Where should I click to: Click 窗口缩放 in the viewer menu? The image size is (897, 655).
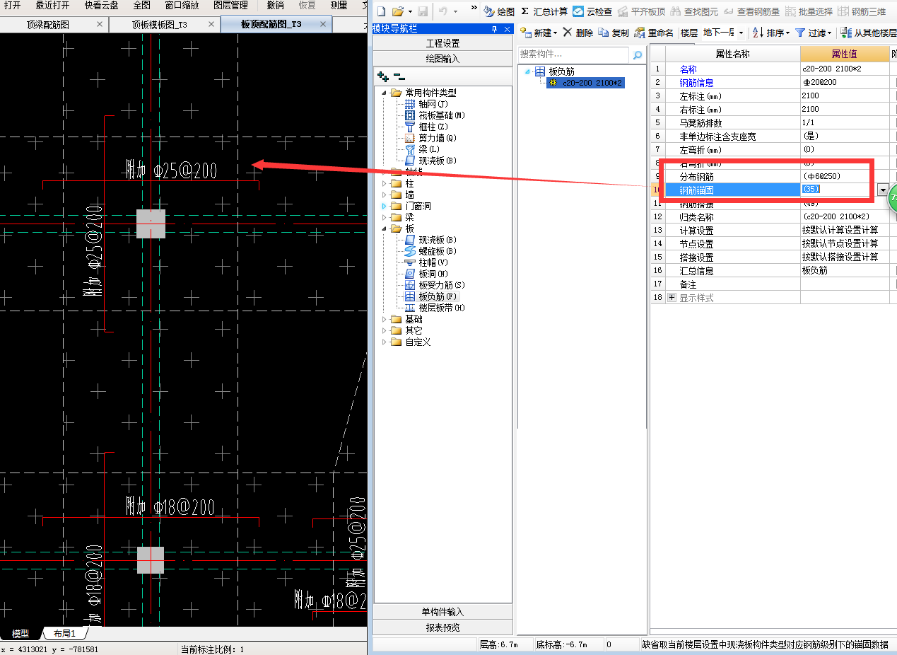(182, 6)
